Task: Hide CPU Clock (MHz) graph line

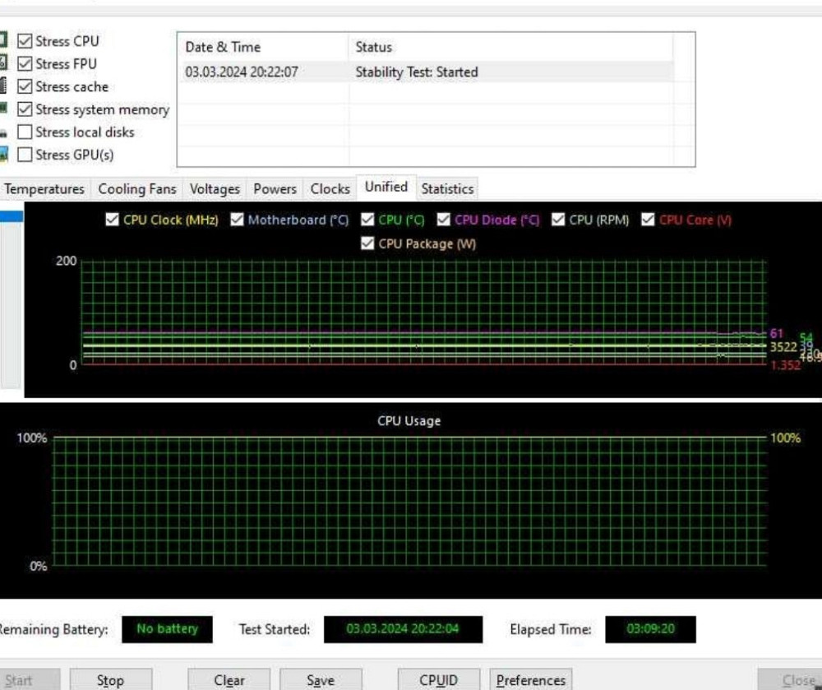Action: [x=113, y=220]
